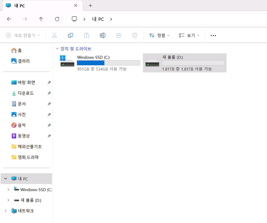The width and height of the screenshot is (267, 223).
Task: Click the Copy icon in toolbar
Action: [70, 35]
